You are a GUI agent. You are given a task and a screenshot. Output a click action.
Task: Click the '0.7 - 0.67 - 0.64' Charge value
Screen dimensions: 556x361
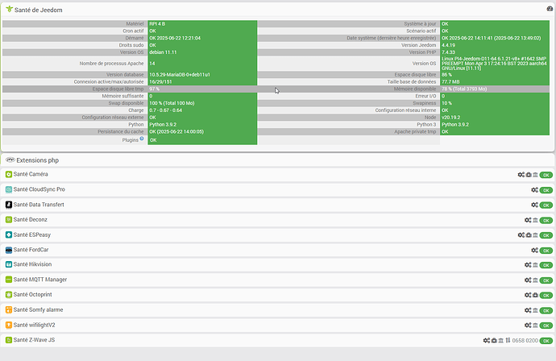tap(166, 110)
